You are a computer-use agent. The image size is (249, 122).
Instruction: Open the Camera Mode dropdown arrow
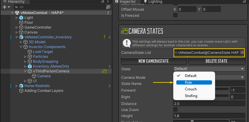coord(242,77)
